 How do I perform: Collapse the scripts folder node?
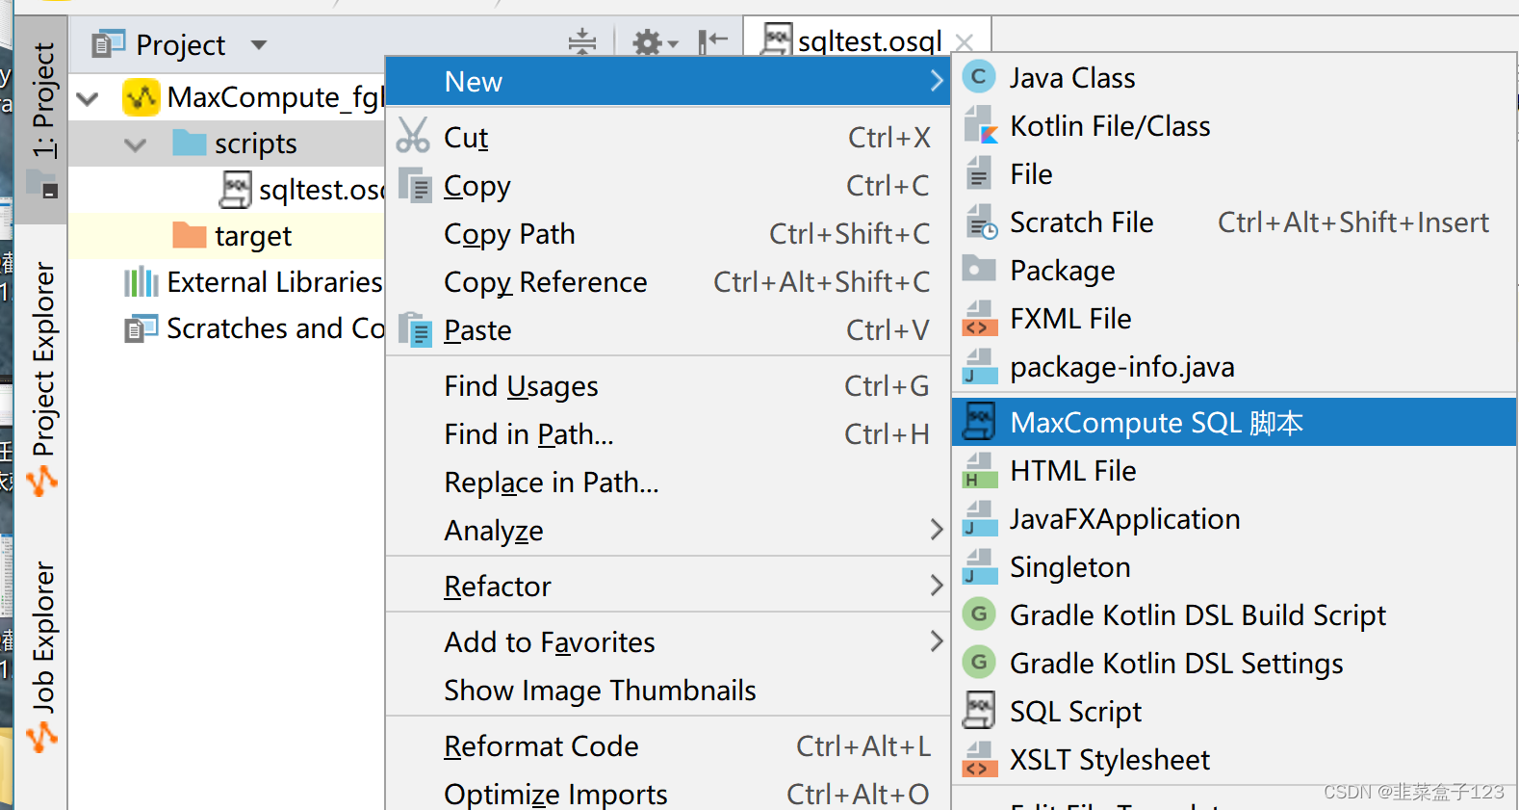136,145
